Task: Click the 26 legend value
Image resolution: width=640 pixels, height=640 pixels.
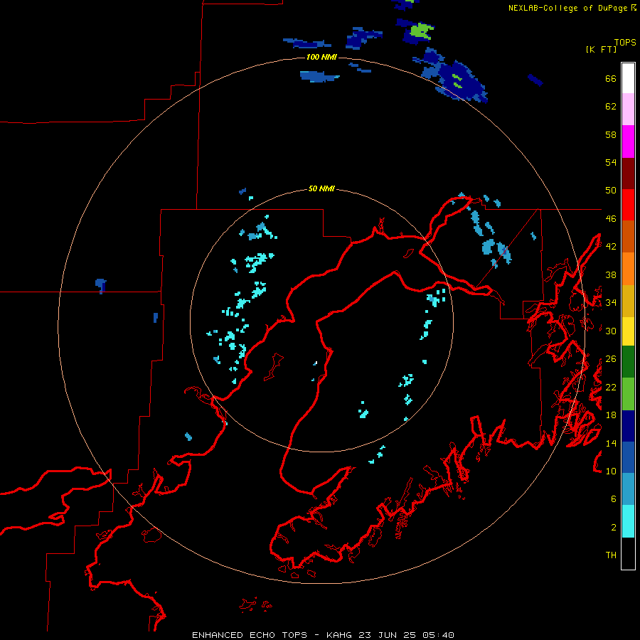Action: coord(611,359)
